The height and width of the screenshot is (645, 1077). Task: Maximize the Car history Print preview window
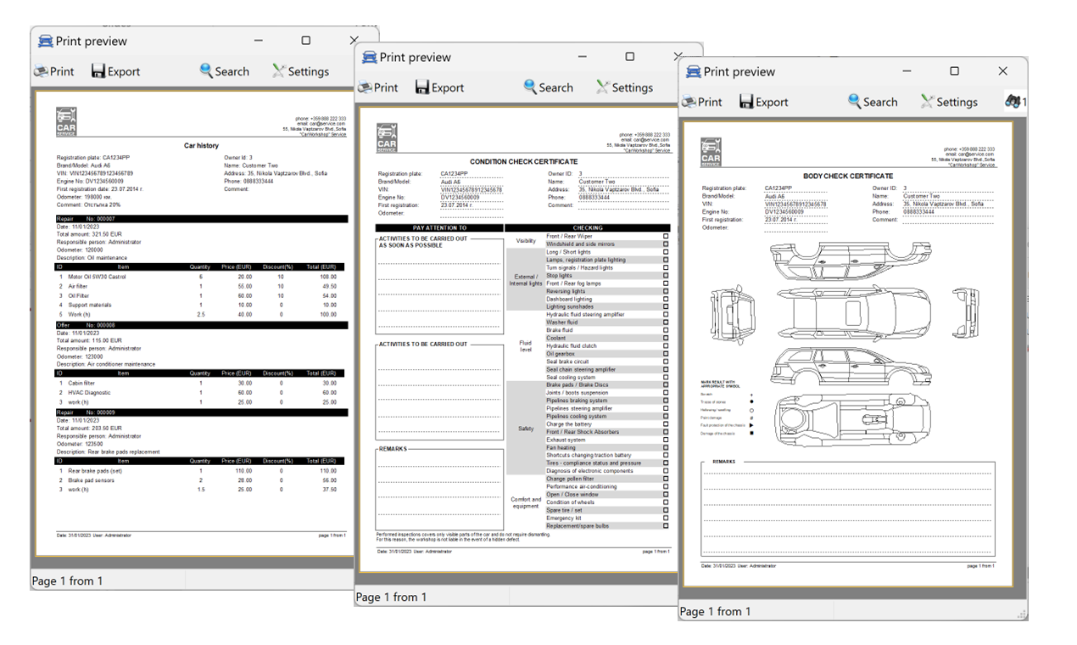306,41
